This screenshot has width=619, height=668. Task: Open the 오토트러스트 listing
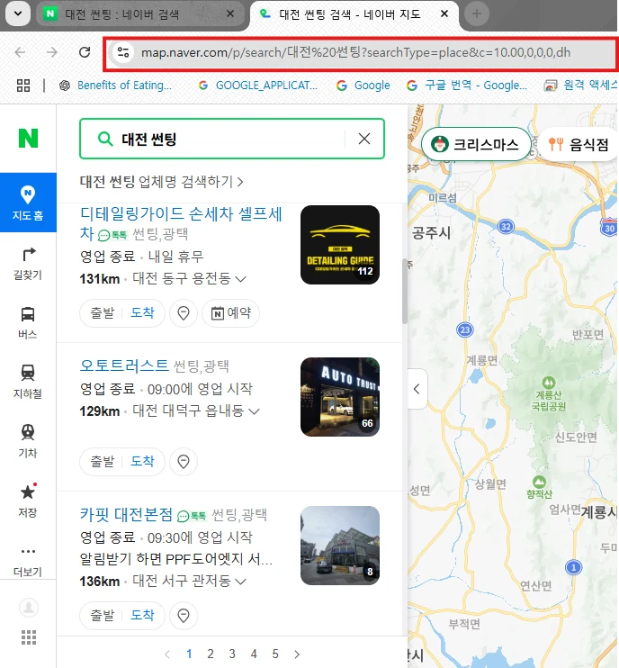(124, 366)
